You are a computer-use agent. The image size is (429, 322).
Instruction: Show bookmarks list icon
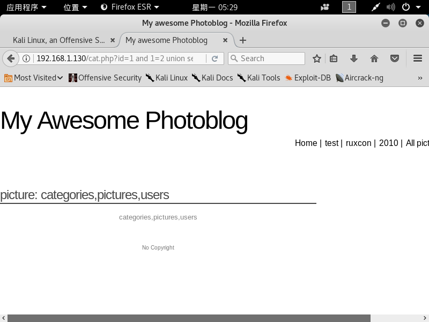[x=334, y=58]
